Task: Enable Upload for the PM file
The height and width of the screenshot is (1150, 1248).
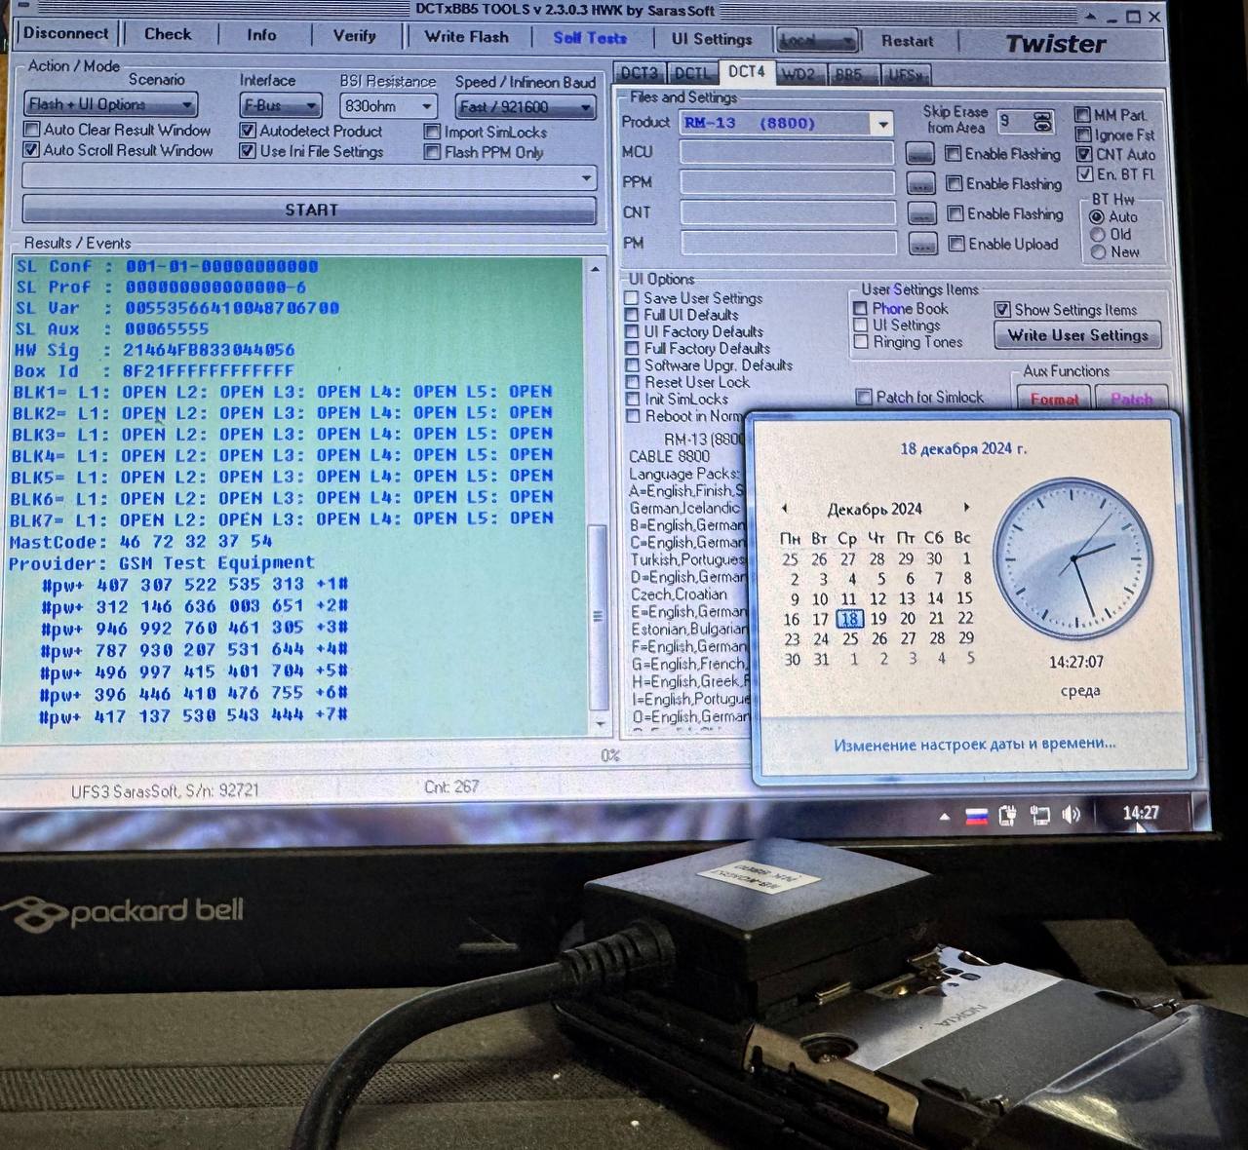Action: pos(956,244)
